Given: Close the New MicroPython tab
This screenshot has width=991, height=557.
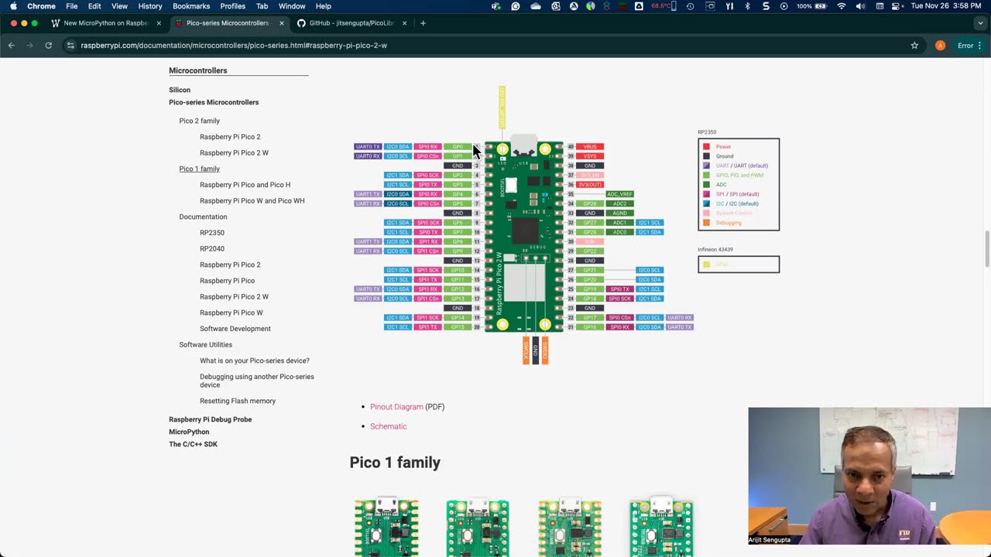Looking at the screenshot, I should click(159, 23).
